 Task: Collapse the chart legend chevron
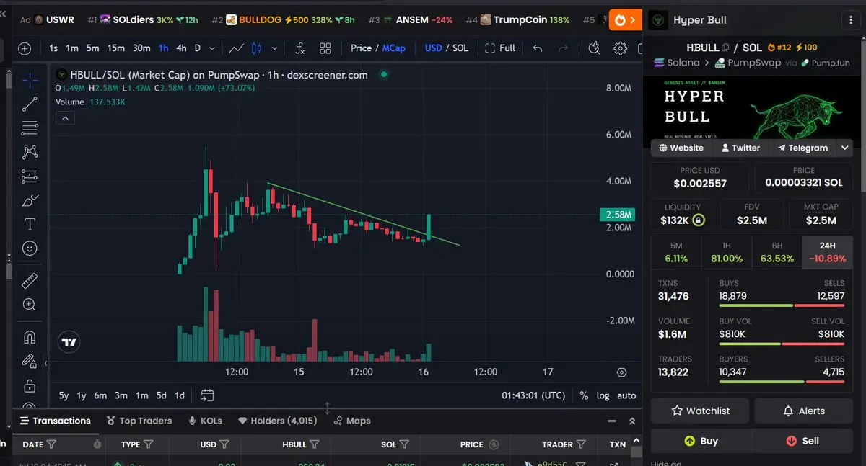click(64, 118)
